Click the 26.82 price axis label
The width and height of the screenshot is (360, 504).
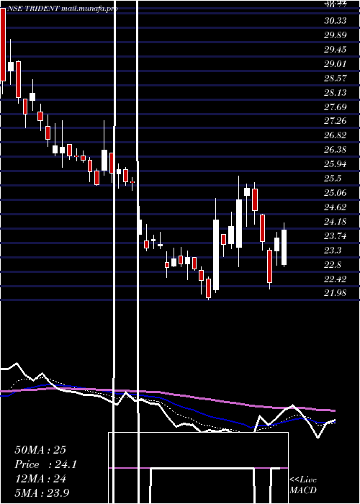pyautogui.click(x=336, y=135)
